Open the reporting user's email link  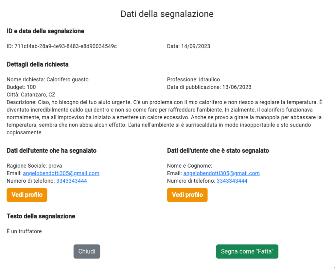61,173
